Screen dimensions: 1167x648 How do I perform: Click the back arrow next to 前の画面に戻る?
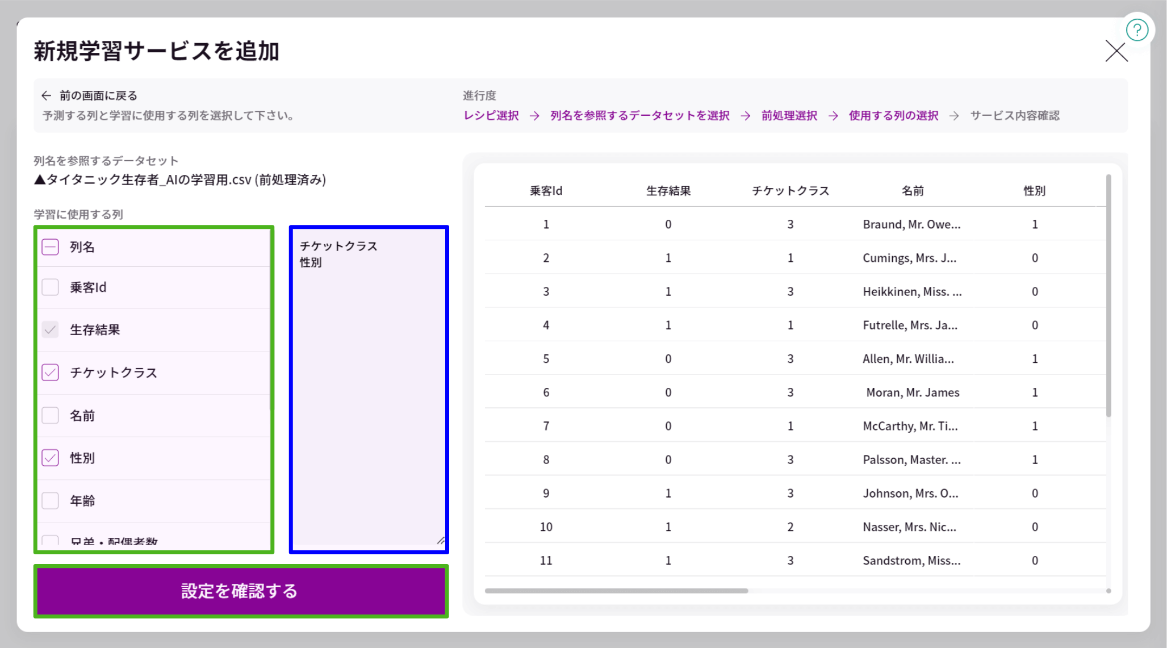coord(47,95)
